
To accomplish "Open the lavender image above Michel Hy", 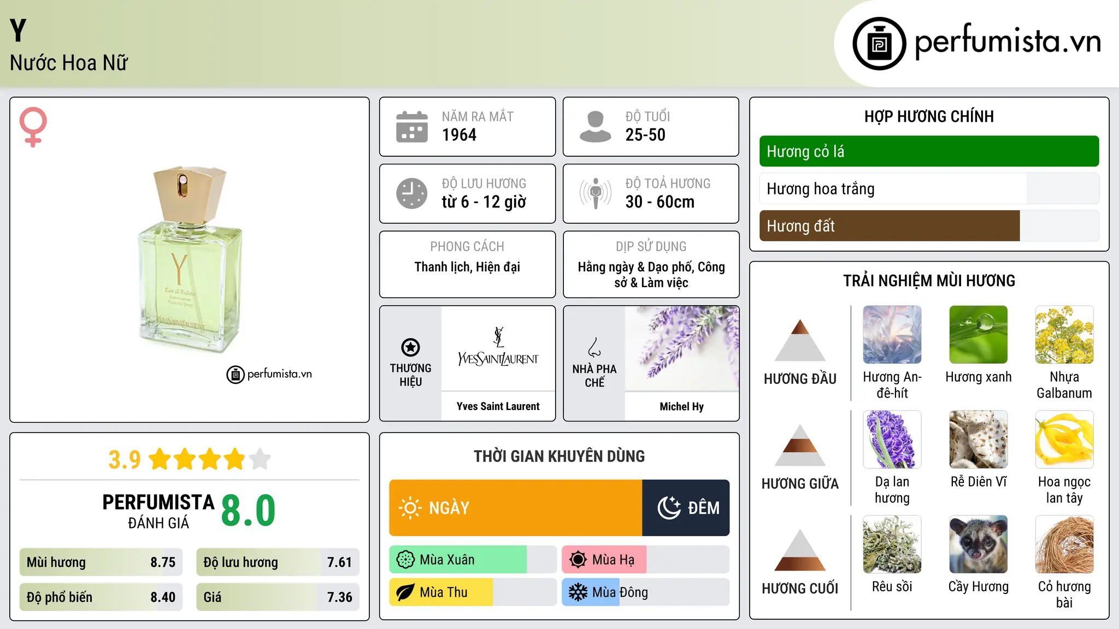I will pyautogui.click(x=682, y=348).
